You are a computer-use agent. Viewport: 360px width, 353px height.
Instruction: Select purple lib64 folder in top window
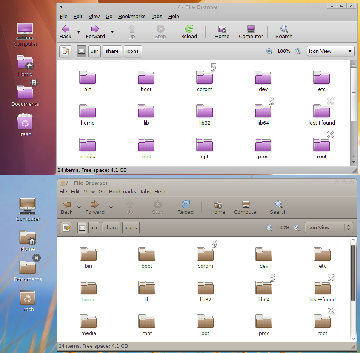[263, 111]
